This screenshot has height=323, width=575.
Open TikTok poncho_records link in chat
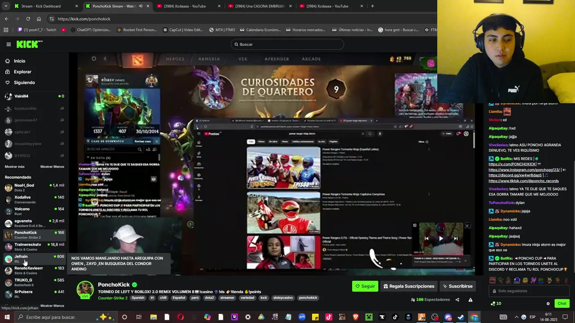click(x=524, y=181)
